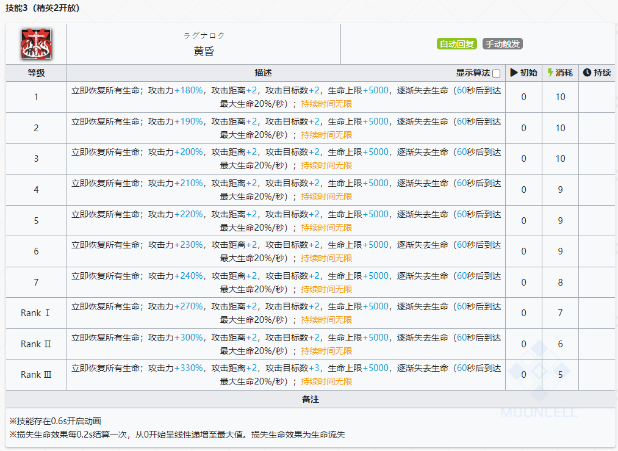This screenshot has width=618, height=451.
Task: Click the play icon beside 初始 header
Action: (x=514, y=73)
